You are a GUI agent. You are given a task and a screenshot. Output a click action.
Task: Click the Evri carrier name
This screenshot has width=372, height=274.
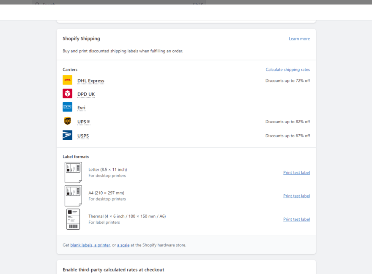pos(81,108)
